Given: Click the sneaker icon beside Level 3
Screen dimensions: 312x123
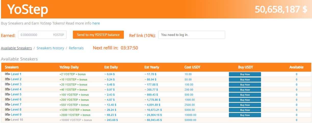Looking at the screenshot, I should click(7, 84).
